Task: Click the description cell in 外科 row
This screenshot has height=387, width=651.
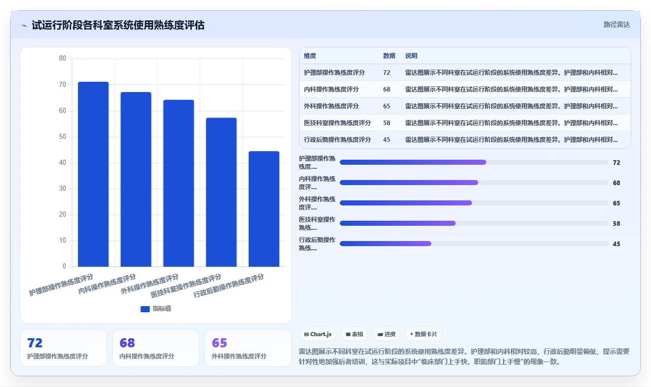Action: pyautogui.click(x=512, y=106)
